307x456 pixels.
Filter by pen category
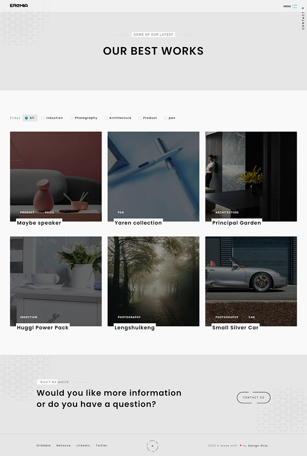(x=166, y=118)
